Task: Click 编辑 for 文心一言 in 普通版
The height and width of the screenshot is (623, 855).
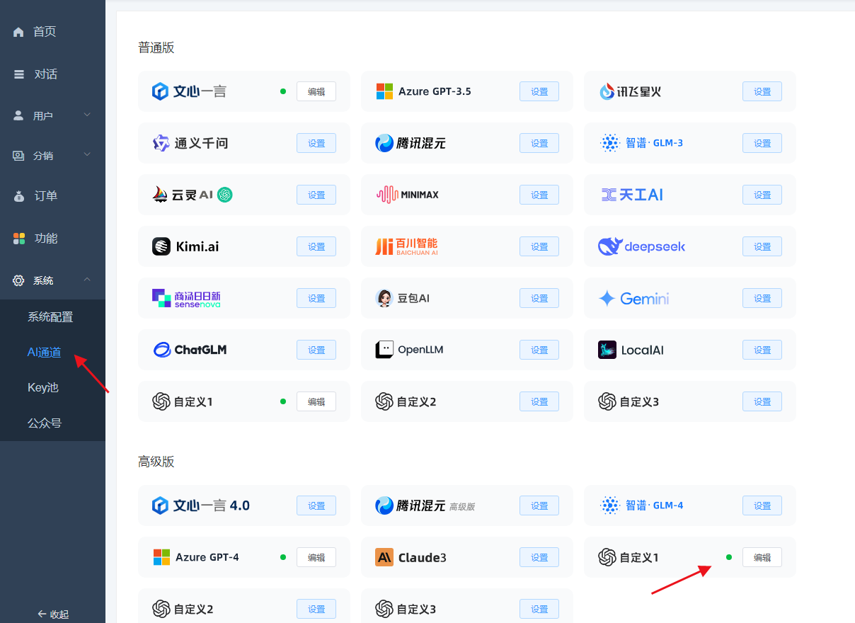Action: coord(316,91)
